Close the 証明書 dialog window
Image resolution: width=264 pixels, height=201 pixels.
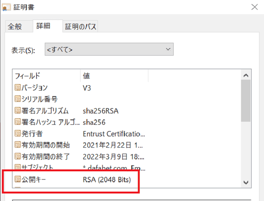click(x=255, y=6)
